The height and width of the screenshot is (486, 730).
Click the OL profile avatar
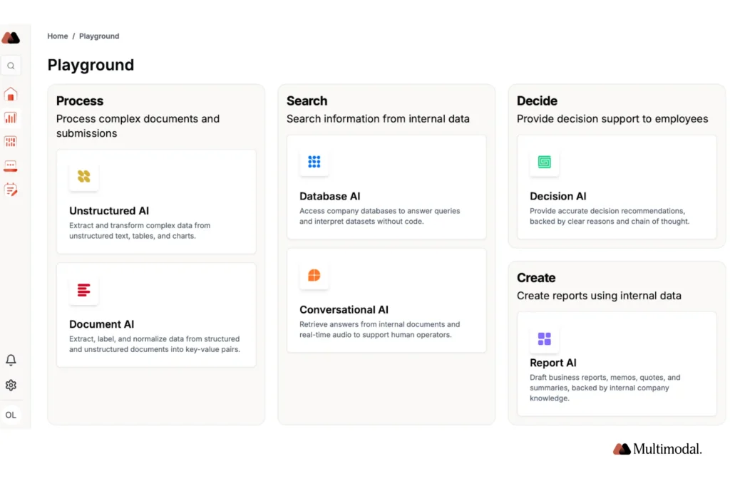click(x=11, y=414)
